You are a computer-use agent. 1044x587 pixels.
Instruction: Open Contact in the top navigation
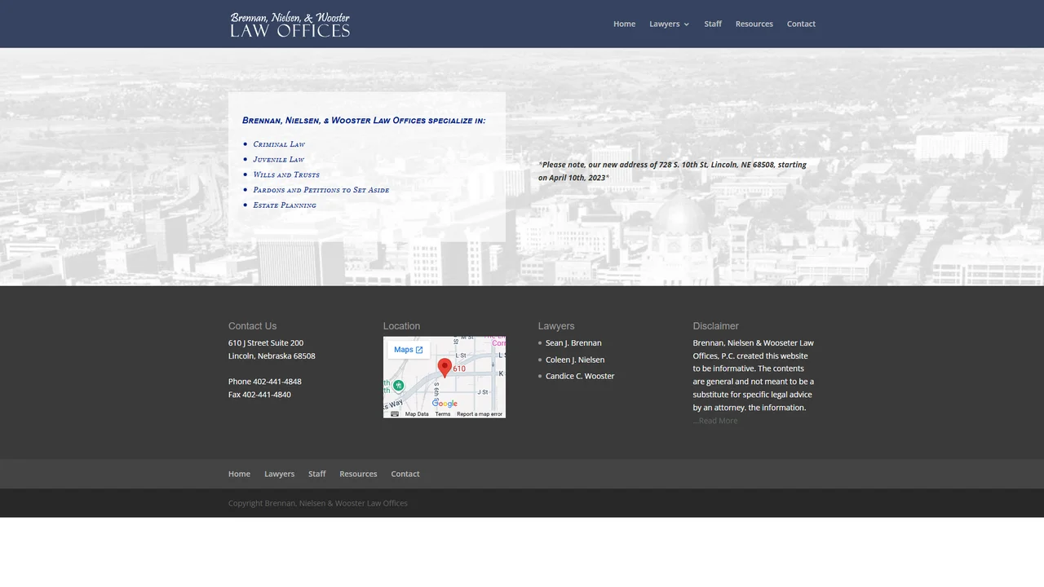(801, 24)
